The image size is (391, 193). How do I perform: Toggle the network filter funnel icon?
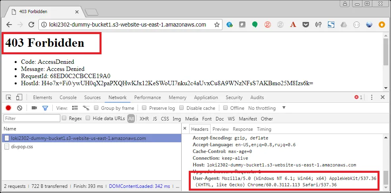45,108
